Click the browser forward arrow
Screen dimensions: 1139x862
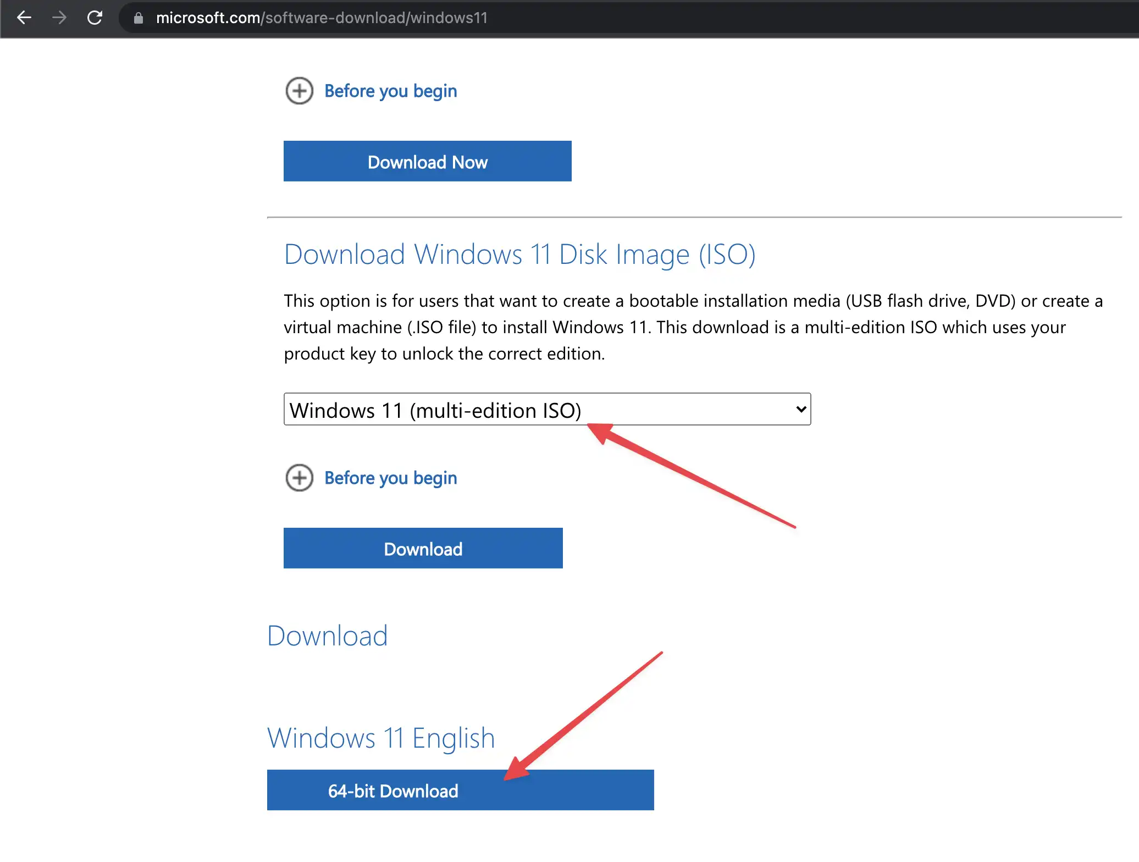59,18
